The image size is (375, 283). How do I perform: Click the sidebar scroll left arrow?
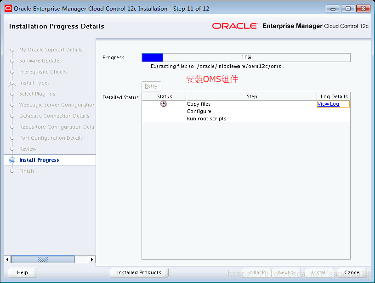click(x=7, y=259)
